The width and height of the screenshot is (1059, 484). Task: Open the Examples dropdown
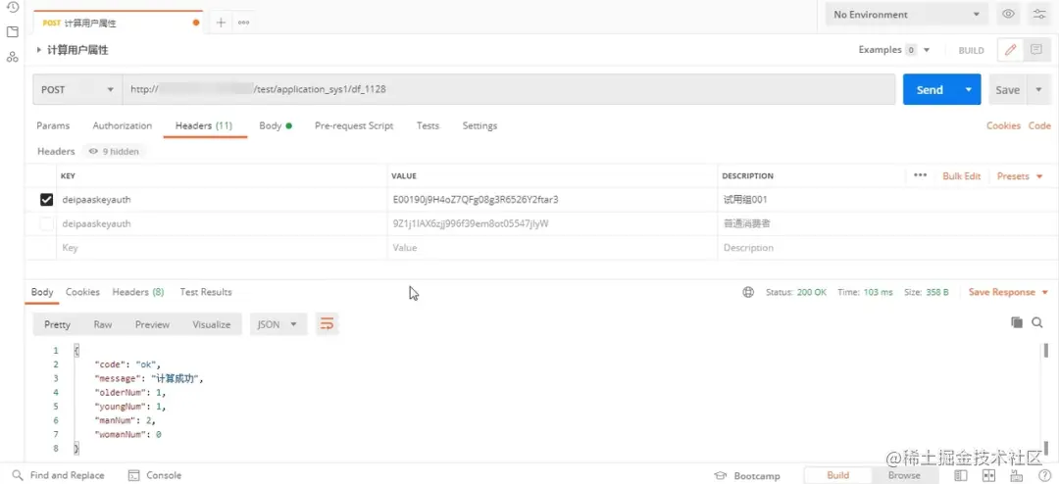[x=894, y=50]
